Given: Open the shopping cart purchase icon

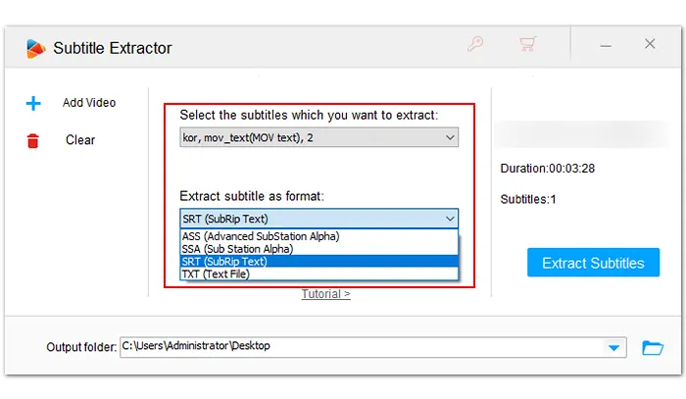Looking at the screenshot, I should point(528,45).
